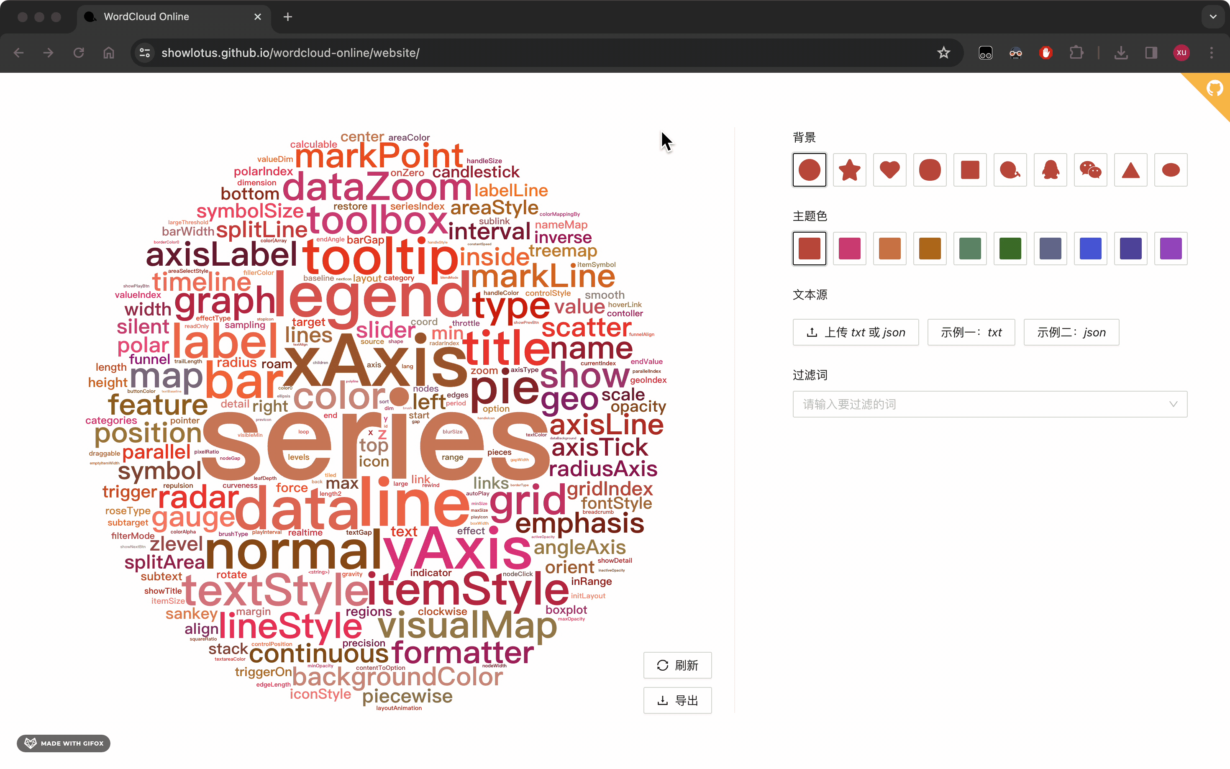The image size is (1230, 769).
Task: Pick the ellipse background shape
Action: point(1171,170)
